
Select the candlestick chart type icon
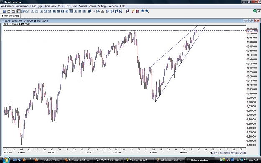coord(18,11)
